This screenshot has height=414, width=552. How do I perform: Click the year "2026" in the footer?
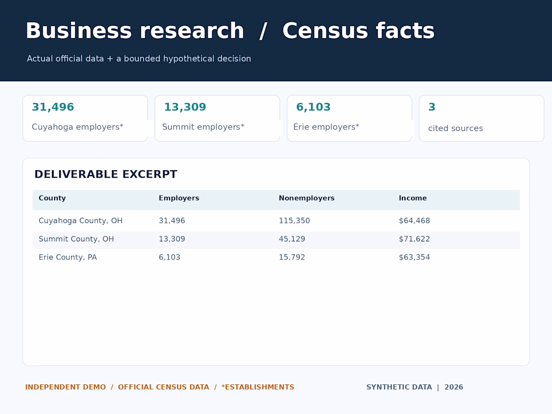(454, 387)
